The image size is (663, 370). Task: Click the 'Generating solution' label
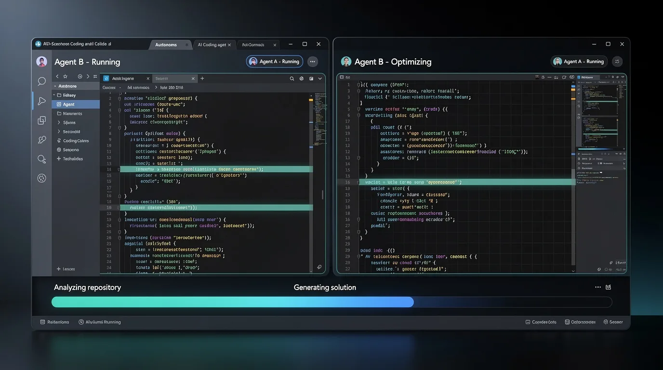325,287
